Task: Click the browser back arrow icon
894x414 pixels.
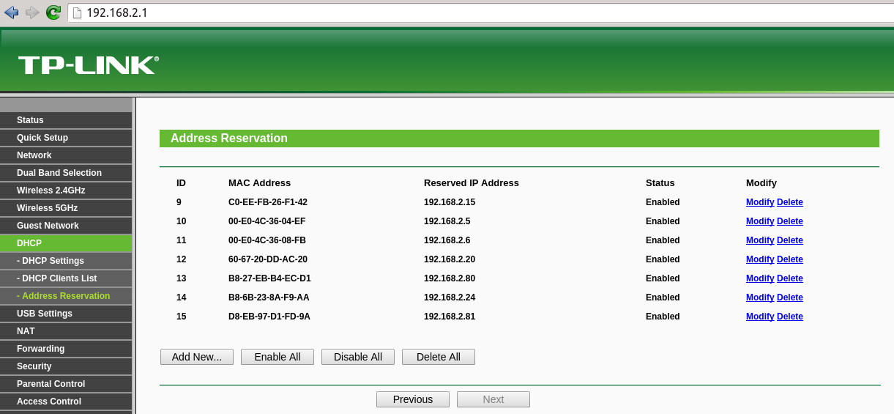Action: (11, 12)
